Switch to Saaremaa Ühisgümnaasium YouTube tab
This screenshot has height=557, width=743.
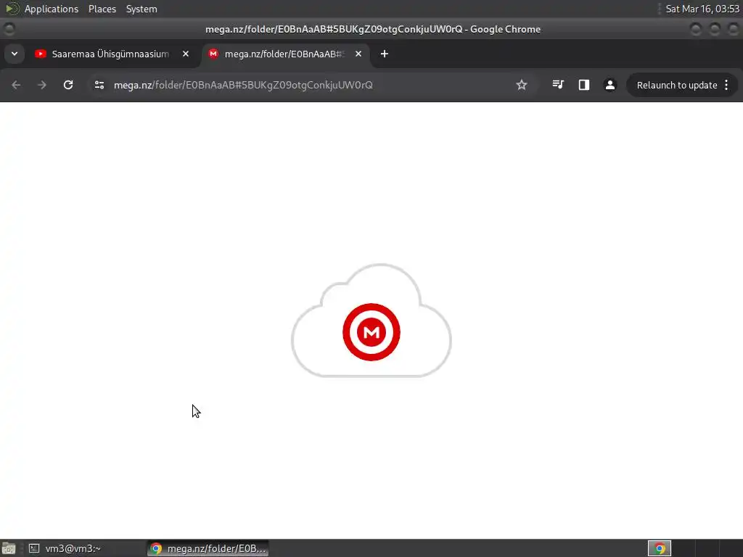[x=110, y=54]
